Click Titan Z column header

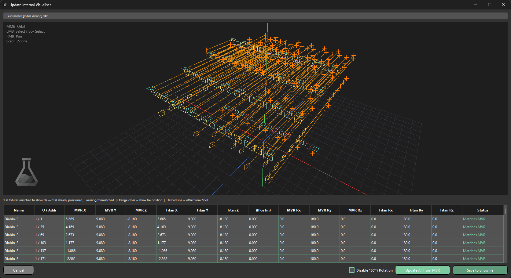pos(233,210)
